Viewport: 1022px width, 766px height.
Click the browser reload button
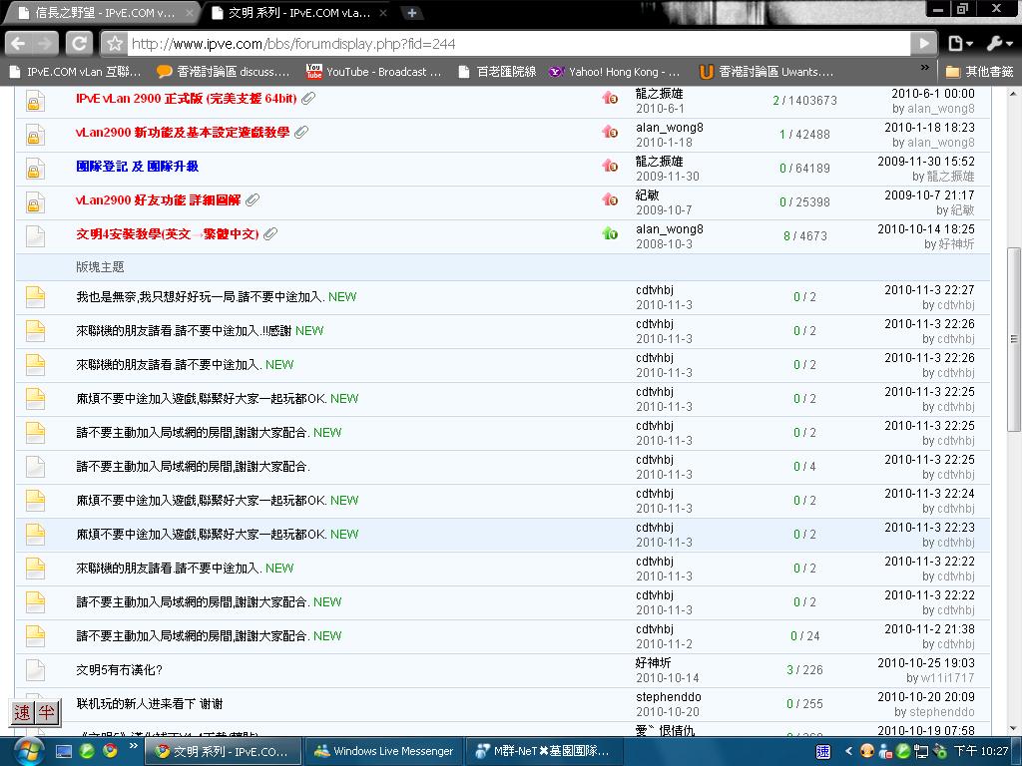[80, 44]
